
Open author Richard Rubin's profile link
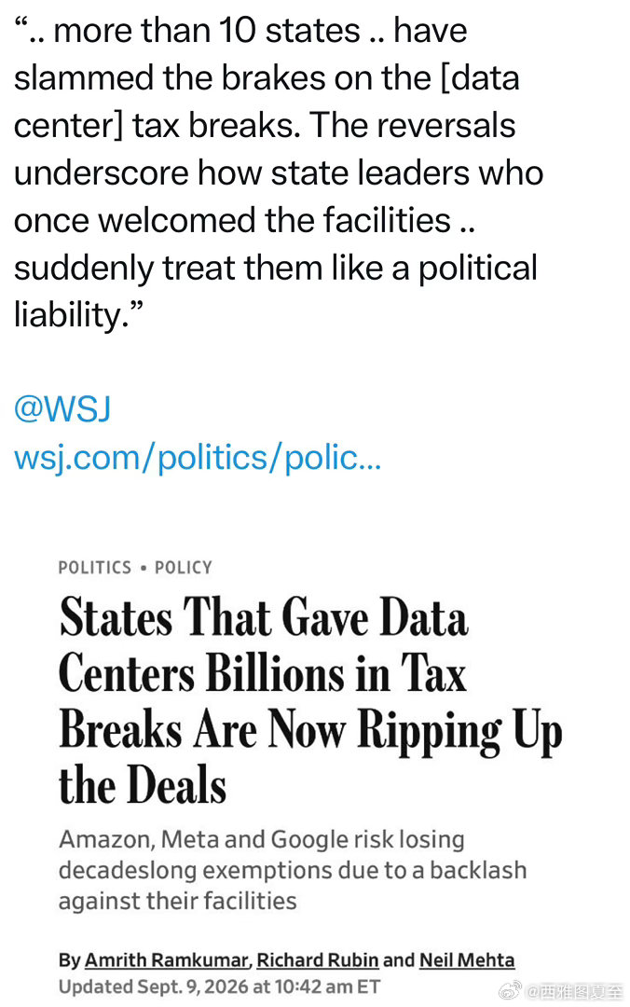317,960
